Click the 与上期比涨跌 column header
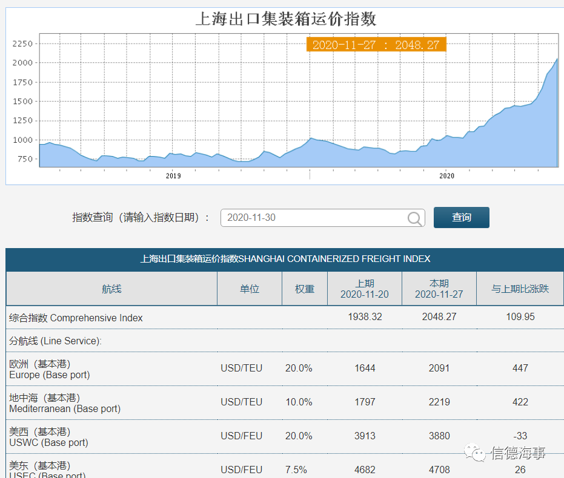The width and height of the screenshot is (564, 478). (520, 289)
